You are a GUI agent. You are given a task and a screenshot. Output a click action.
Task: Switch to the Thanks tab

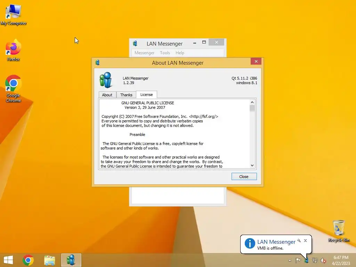pos(126,95)
